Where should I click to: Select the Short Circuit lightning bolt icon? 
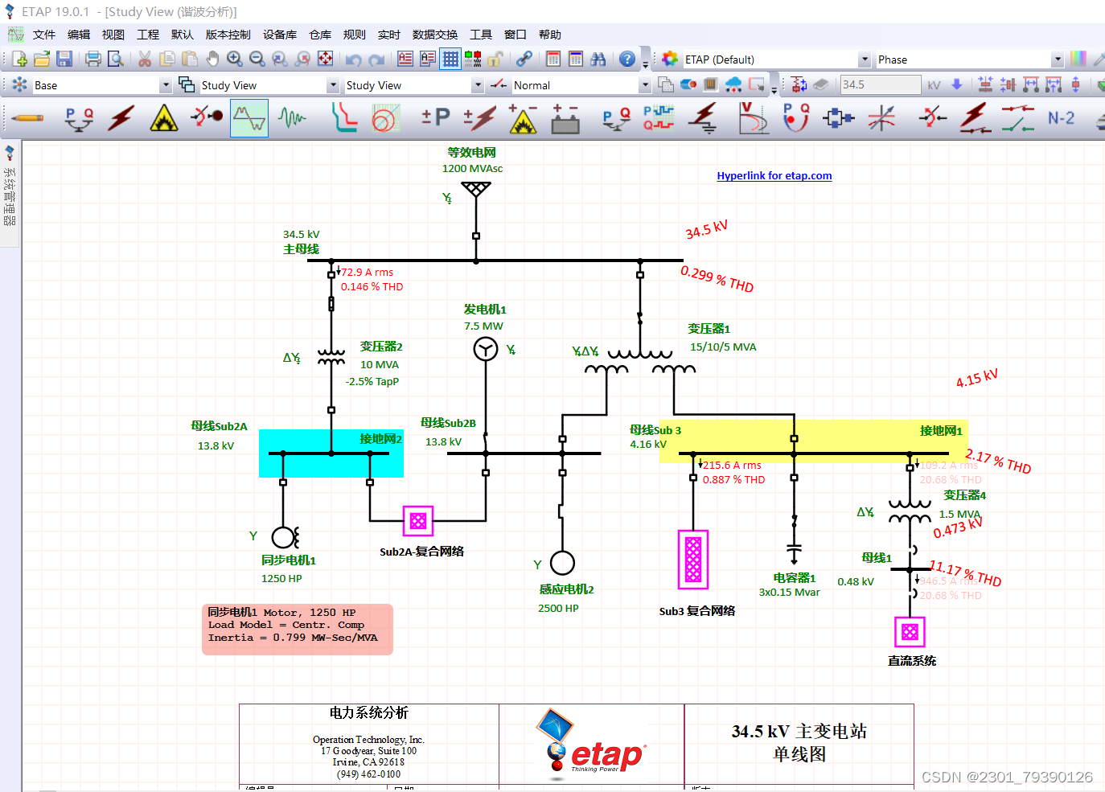pos(120,118)
